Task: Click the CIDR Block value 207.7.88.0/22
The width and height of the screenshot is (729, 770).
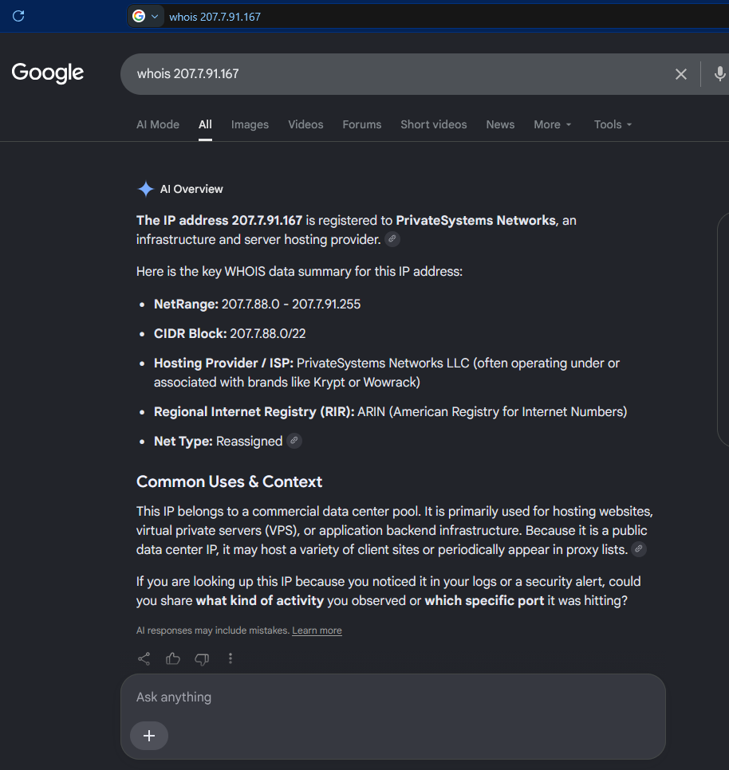Action: click(x=268, y=334)
